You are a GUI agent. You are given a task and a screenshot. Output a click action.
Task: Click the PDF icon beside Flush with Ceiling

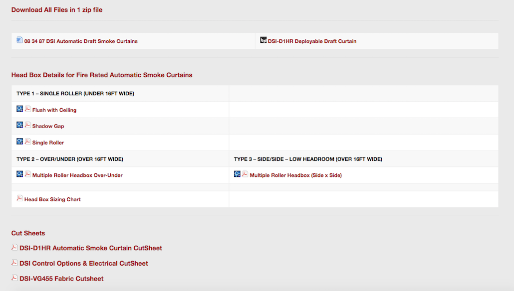[x=28, y=109]
